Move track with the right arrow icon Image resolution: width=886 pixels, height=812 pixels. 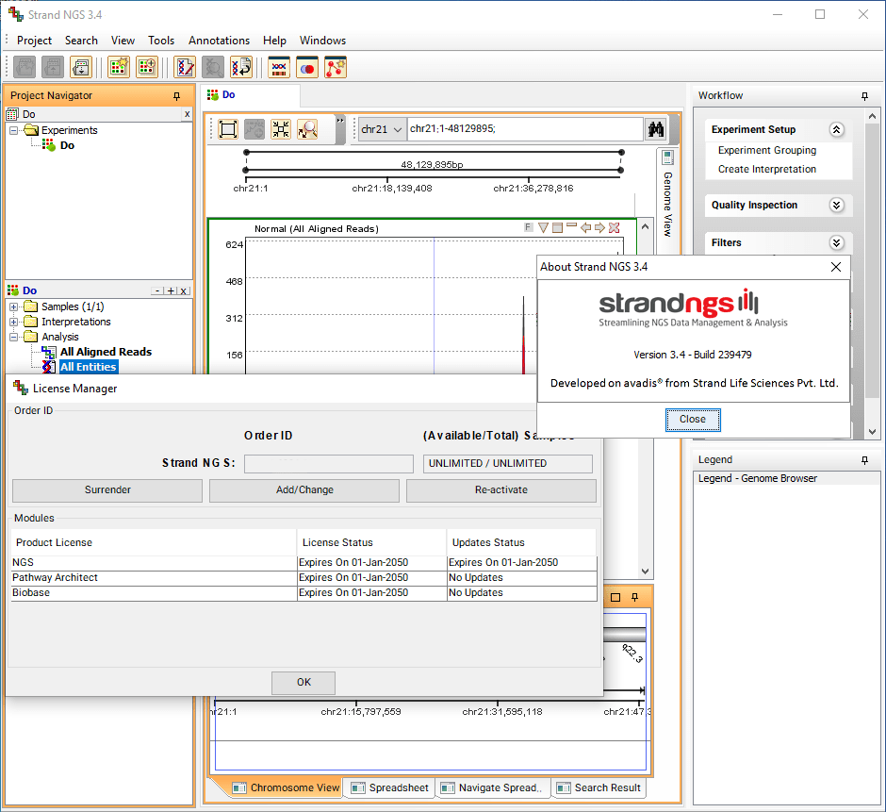coord(599,227)
